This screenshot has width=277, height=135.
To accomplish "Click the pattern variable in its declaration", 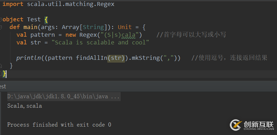I will pos(43,35).
